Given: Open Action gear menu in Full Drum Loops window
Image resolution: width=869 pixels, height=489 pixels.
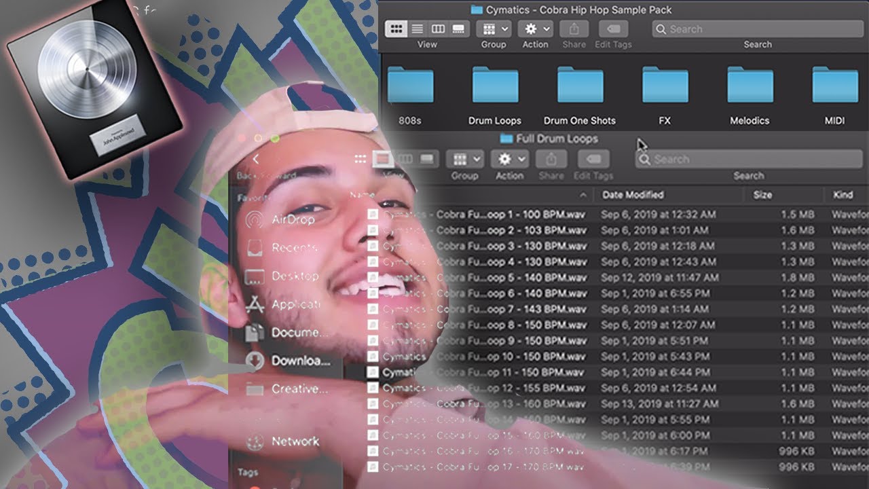Looking at the screenshot, I should 509,160.
